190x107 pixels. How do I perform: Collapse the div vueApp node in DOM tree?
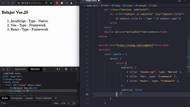(x=6, y=85)
